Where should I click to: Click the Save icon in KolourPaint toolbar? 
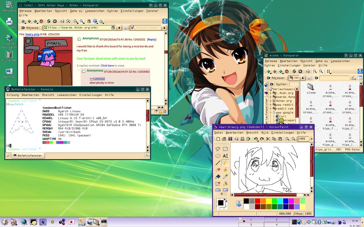(x=230, y=139)
